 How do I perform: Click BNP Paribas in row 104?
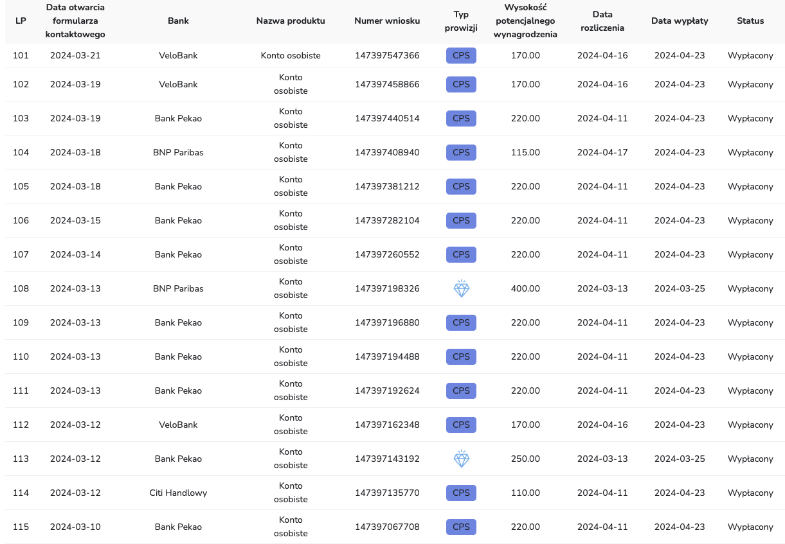pos(178,153)
